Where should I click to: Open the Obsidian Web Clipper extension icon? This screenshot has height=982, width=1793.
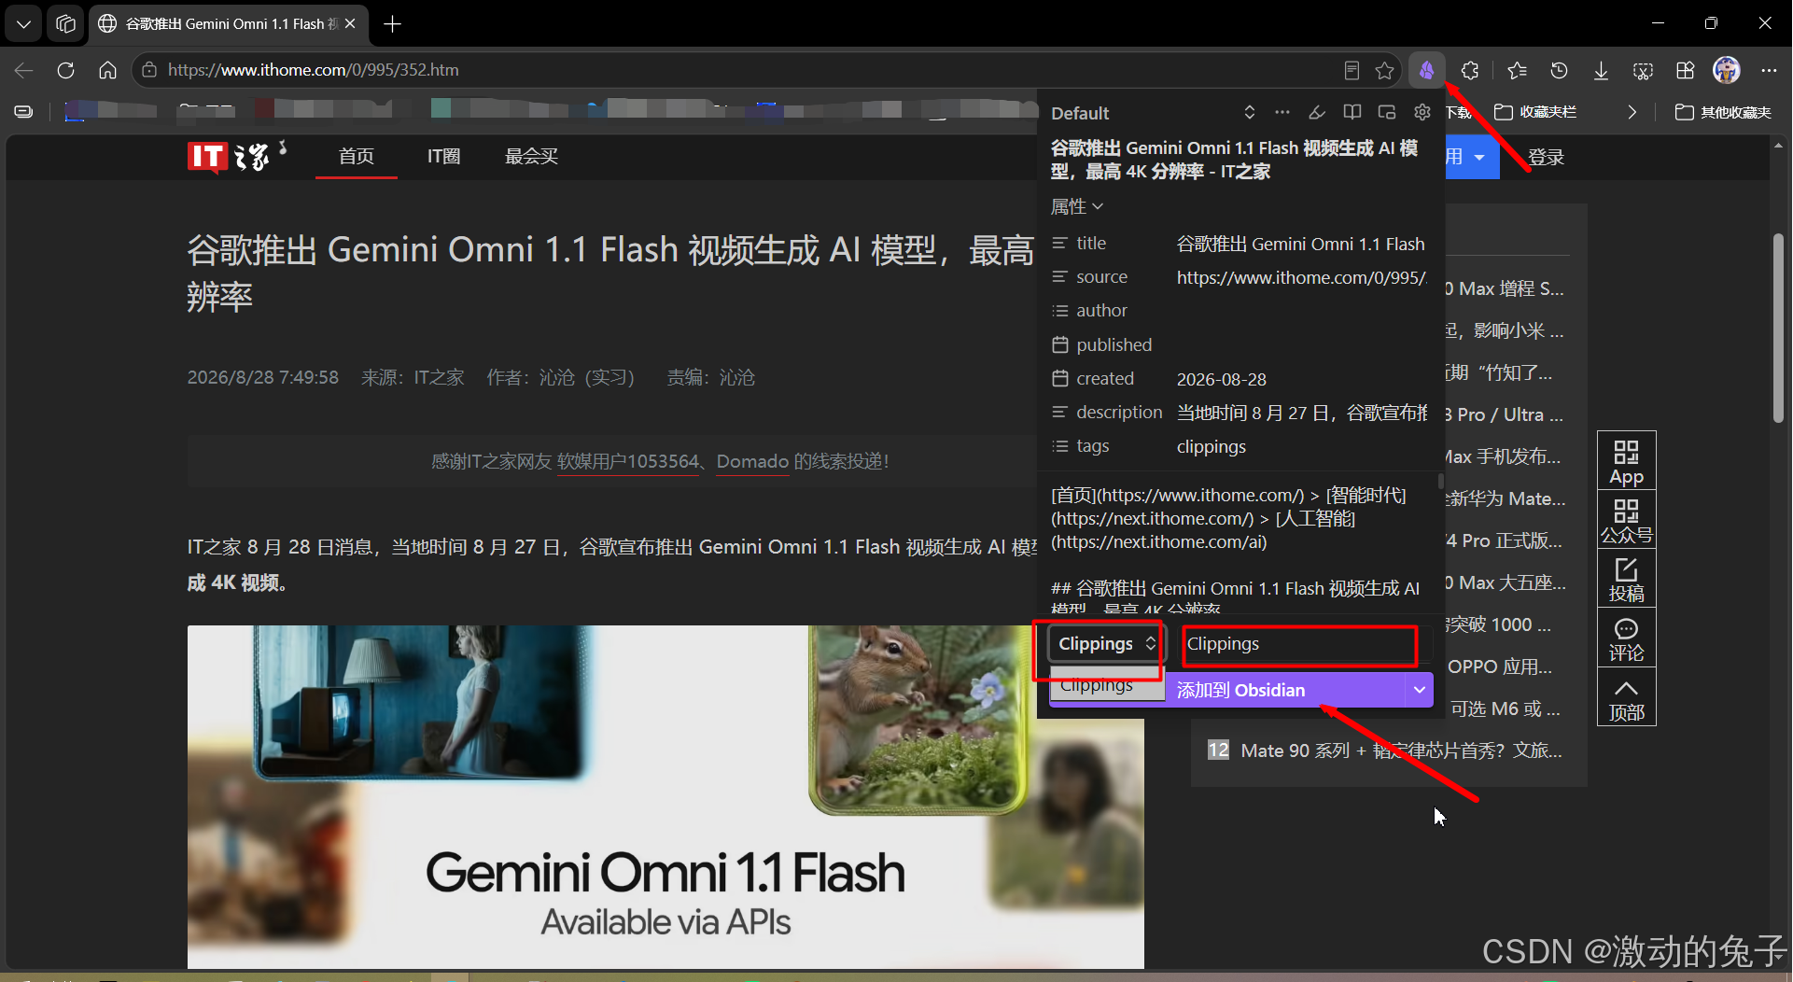pos(1426,70)
